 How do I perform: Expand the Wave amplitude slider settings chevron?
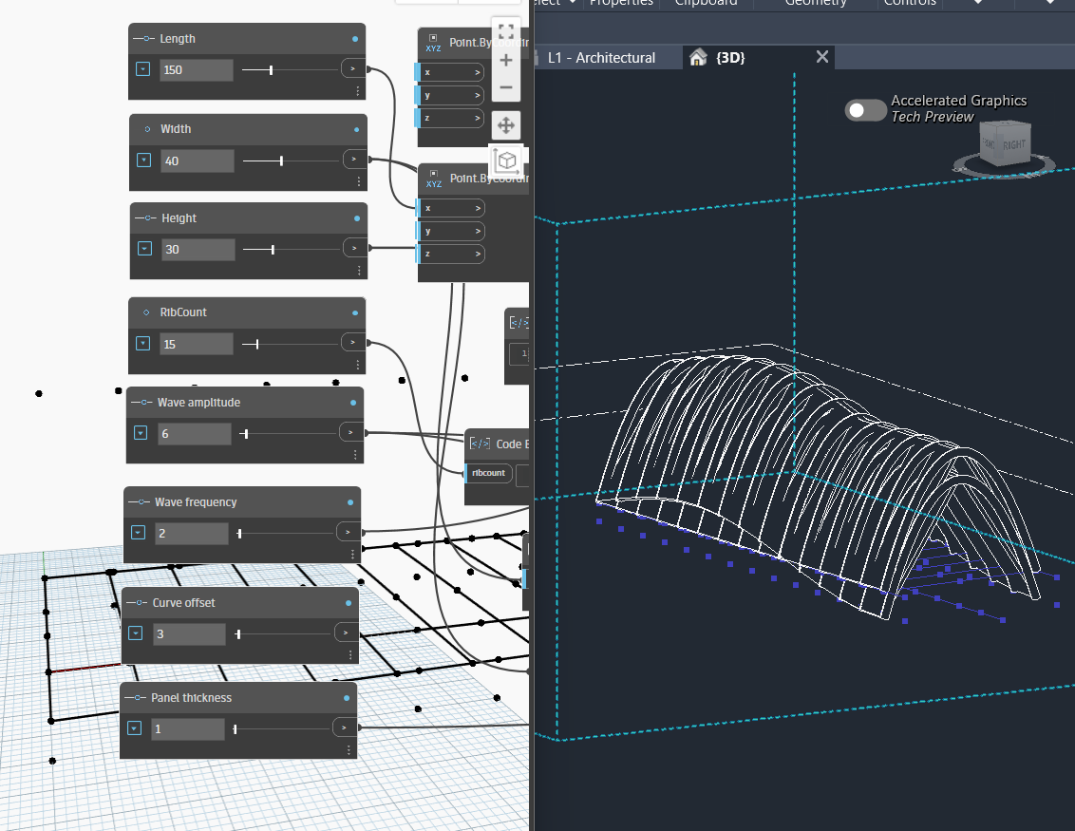click(141, 433)
